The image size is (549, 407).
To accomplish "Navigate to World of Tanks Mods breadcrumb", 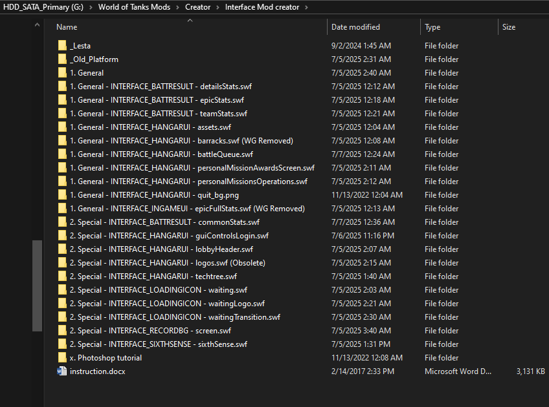I will point(134,7).
